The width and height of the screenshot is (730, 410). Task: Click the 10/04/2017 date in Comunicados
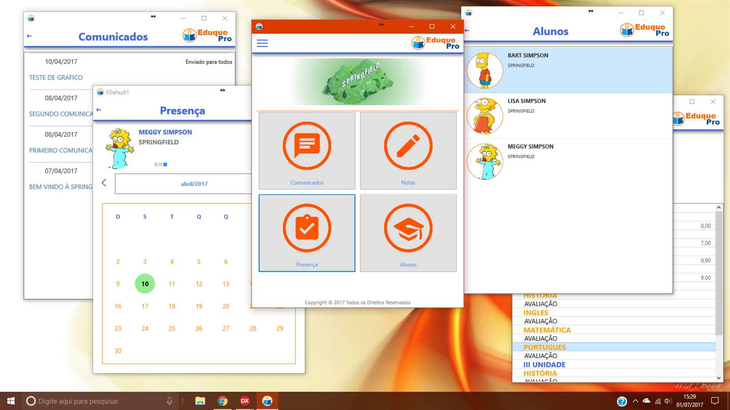[61, 62]
